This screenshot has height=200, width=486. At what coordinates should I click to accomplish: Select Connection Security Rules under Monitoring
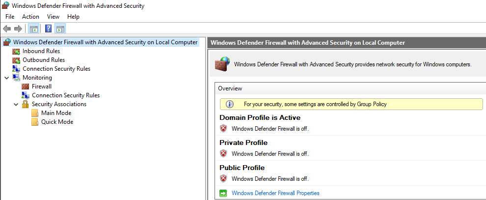click(66, 95)
